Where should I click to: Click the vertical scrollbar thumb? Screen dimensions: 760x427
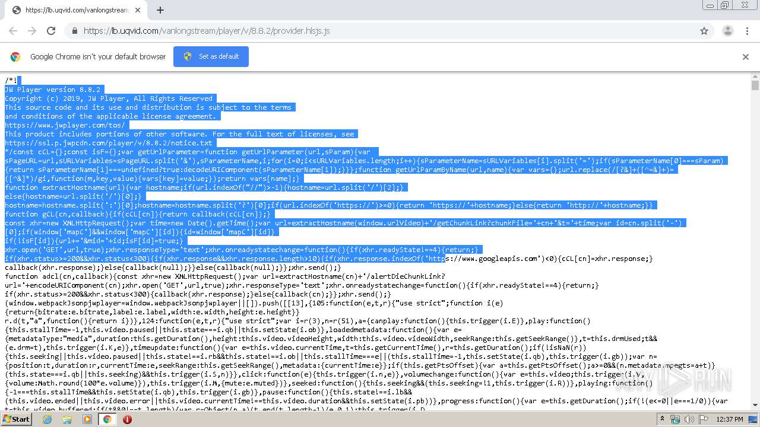pos(755,85)
